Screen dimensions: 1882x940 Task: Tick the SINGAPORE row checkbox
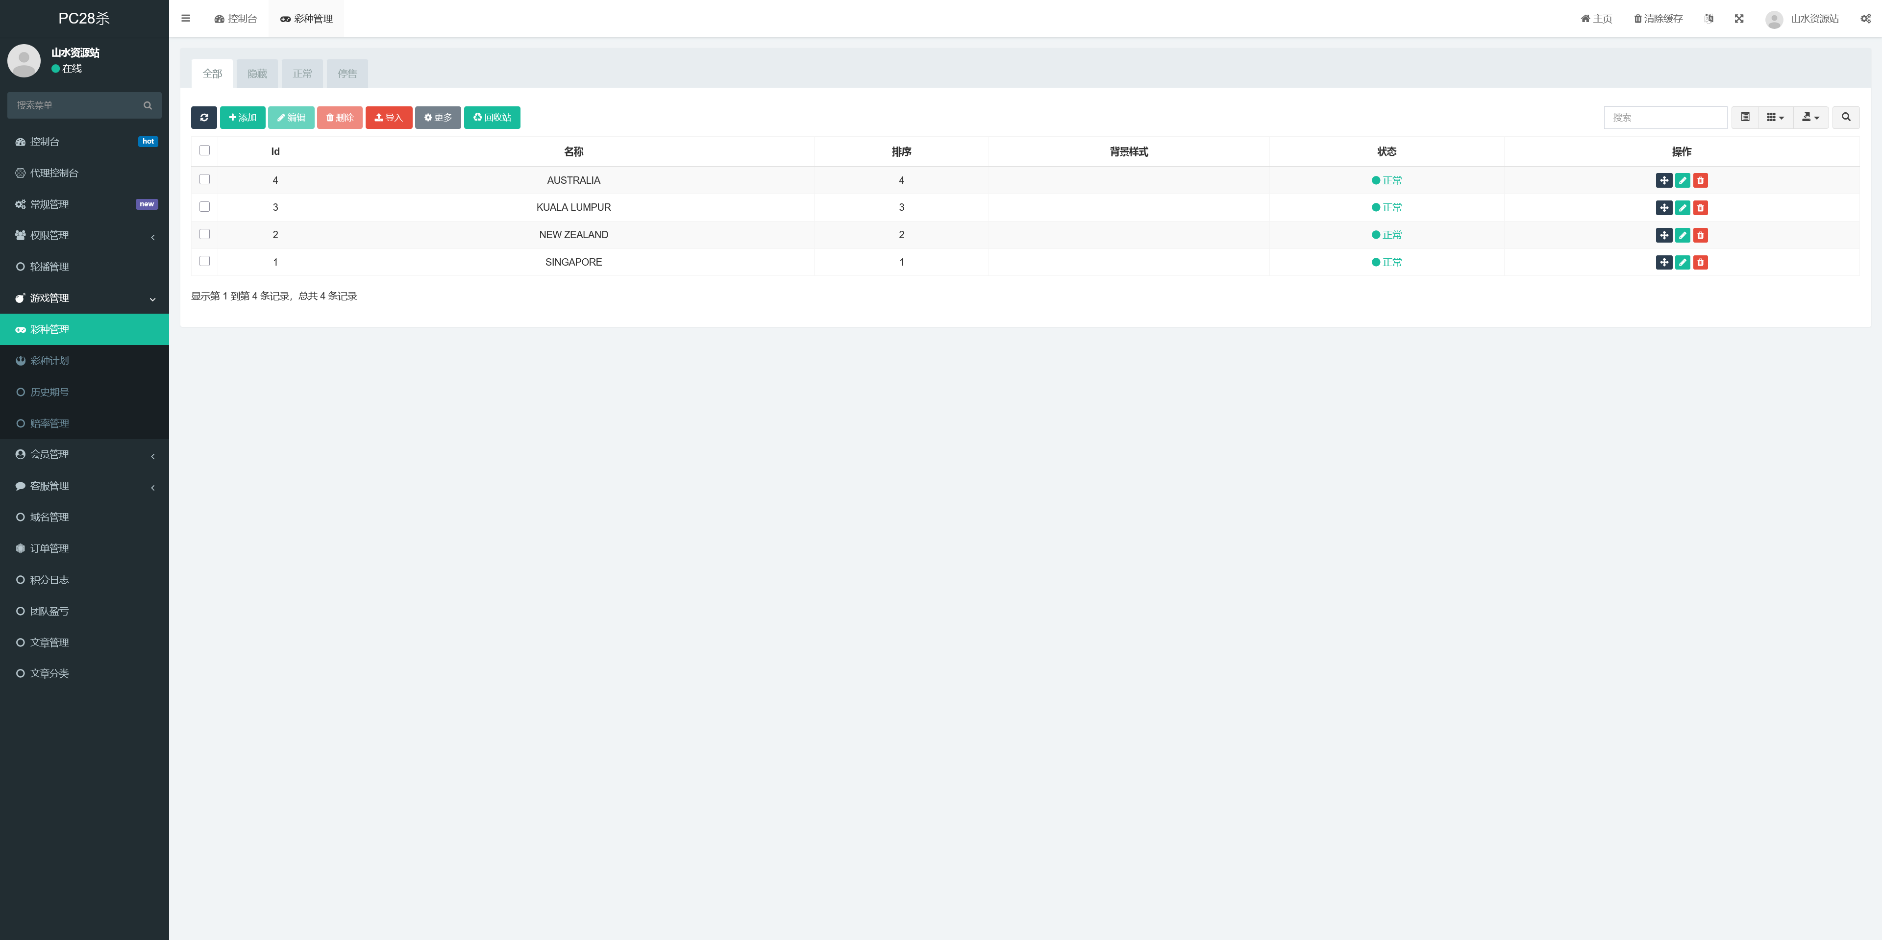tap(204, 262)
